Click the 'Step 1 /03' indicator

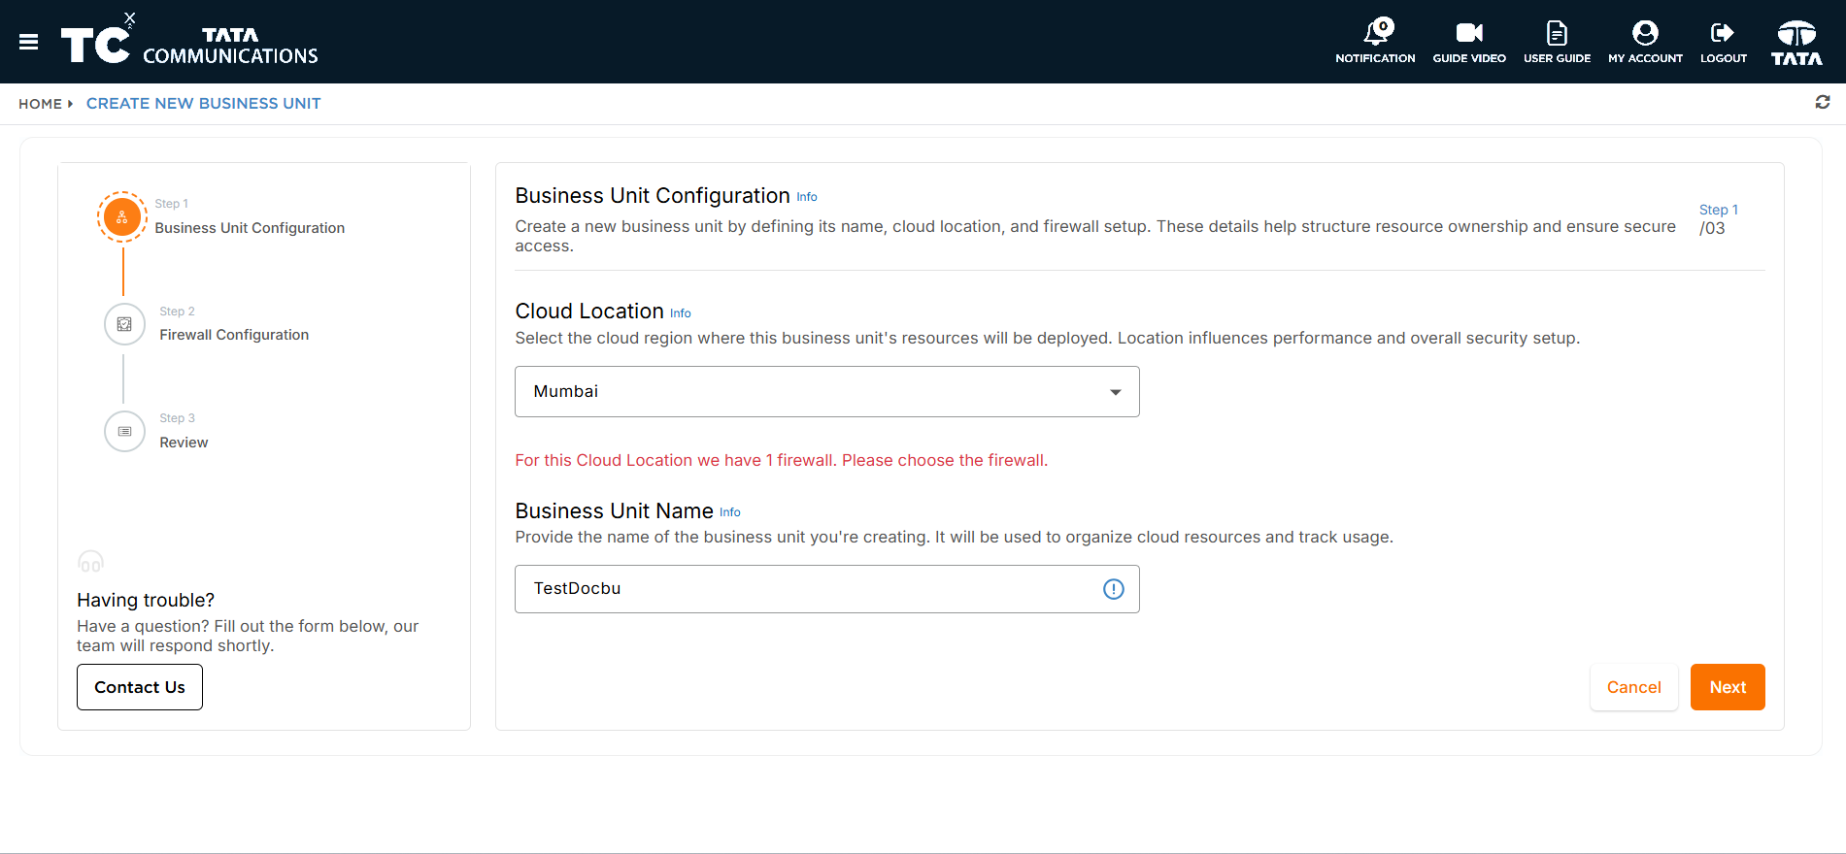click(x=1718, y=219)
